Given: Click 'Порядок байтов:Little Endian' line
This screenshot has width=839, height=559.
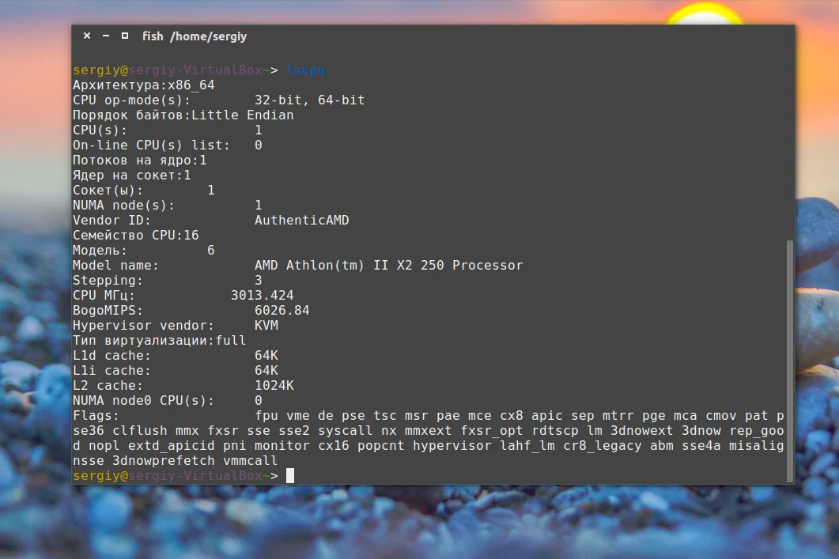Looking at the screenshot, I should click(183, 115).
